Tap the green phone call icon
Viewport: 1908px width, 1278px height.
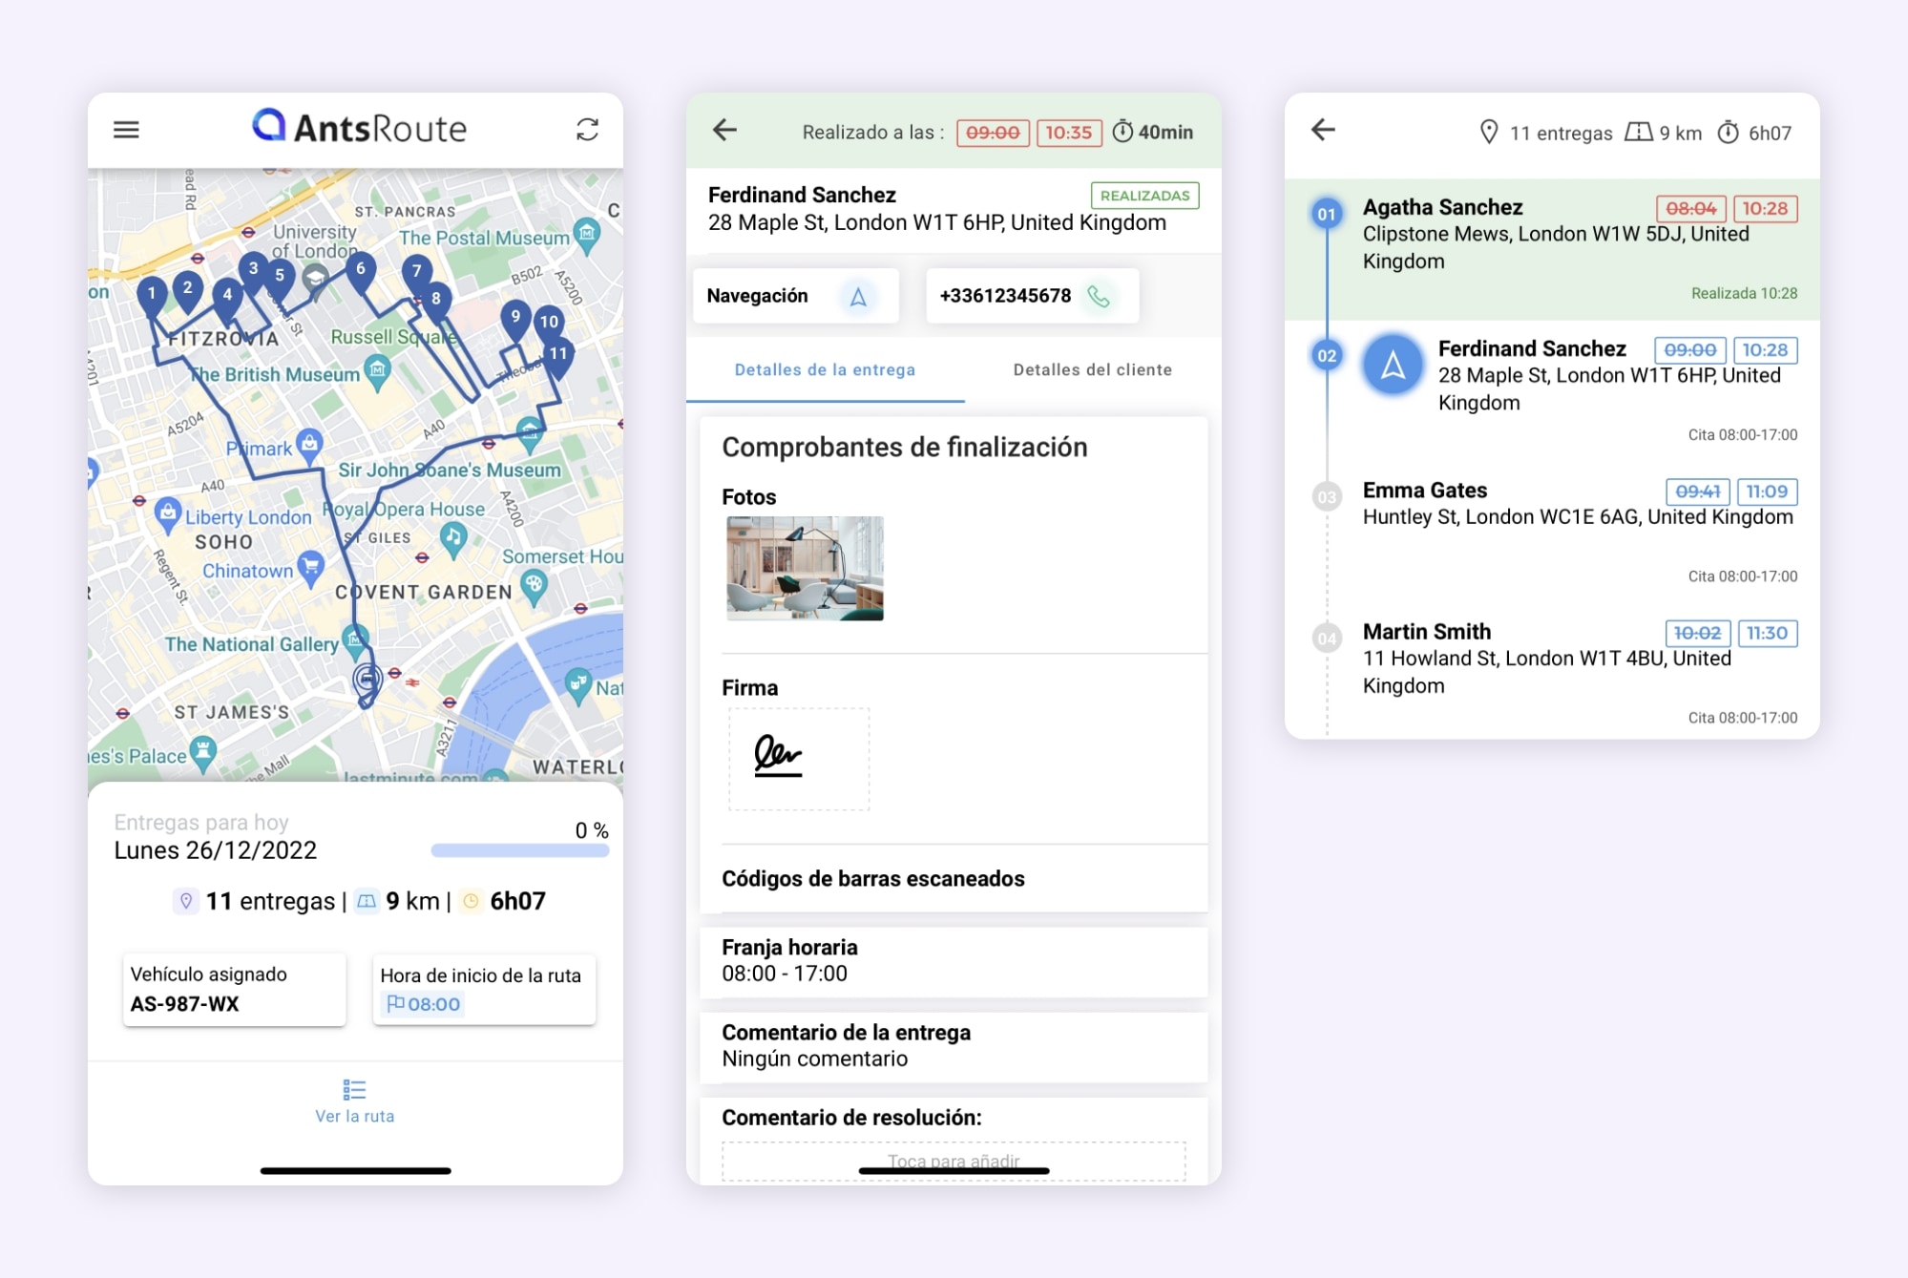pyautogui.click(x=1099, y=297)
